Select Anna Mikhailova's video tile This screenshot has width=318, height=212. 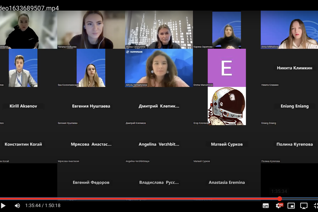tap(289, 30)
